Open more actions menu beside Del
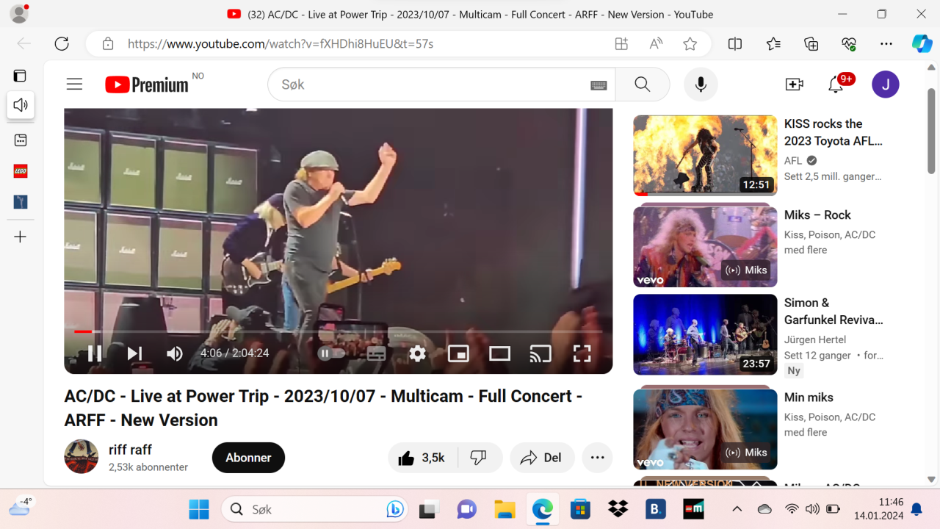The height and width of the screenshot is (529, 940). 597,458
